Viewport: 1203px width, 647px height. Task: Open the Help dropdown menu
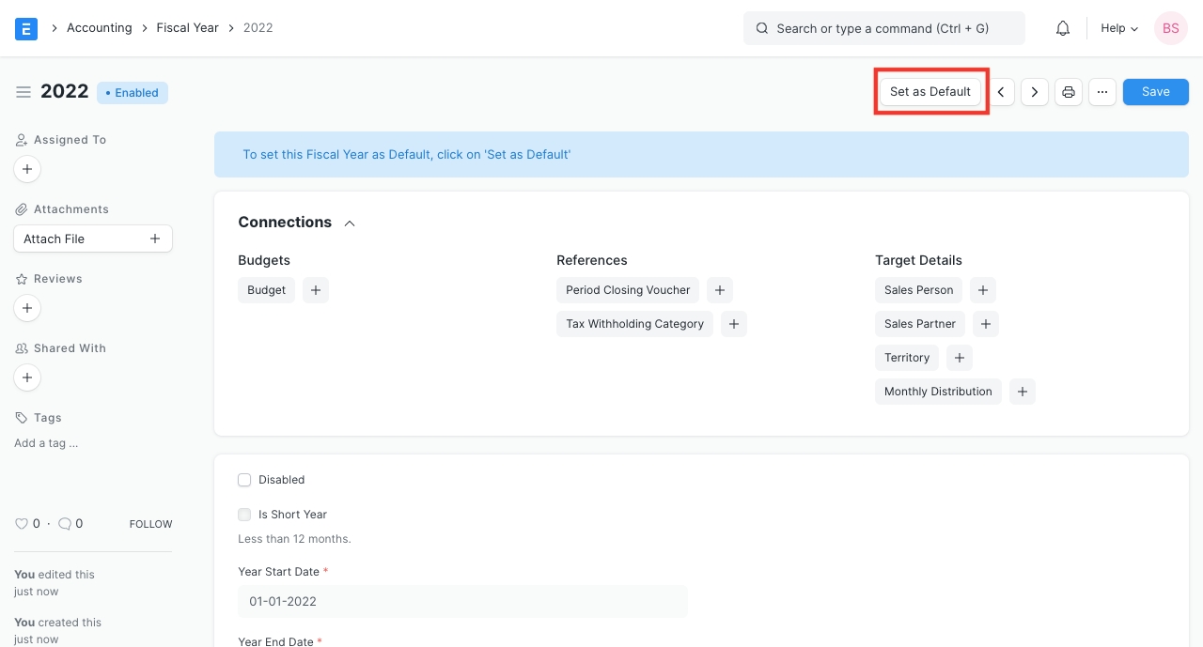(1118, 28)
